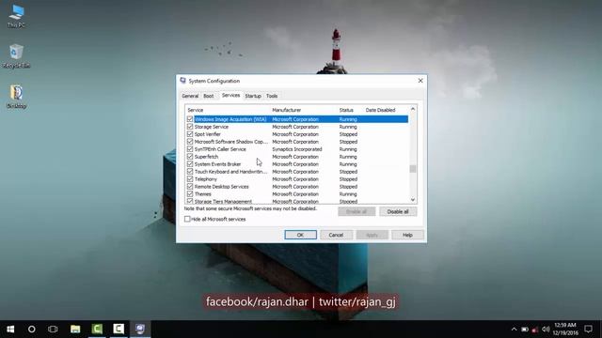Click Disable all button
This screenshot has height=338, width=602.
(398, 211)
